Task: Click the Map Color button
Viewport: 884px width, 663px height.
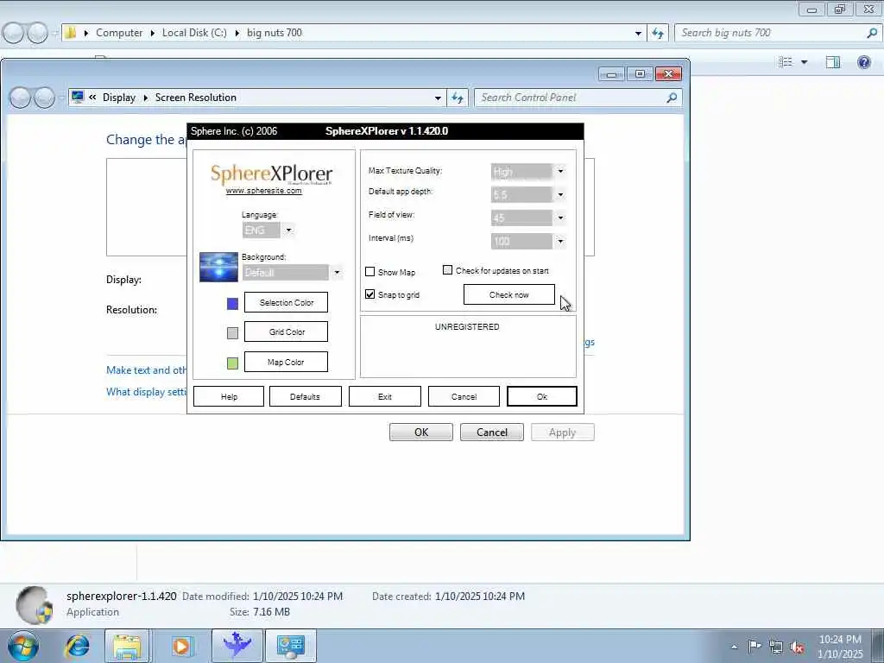Action: coord(286,362)
